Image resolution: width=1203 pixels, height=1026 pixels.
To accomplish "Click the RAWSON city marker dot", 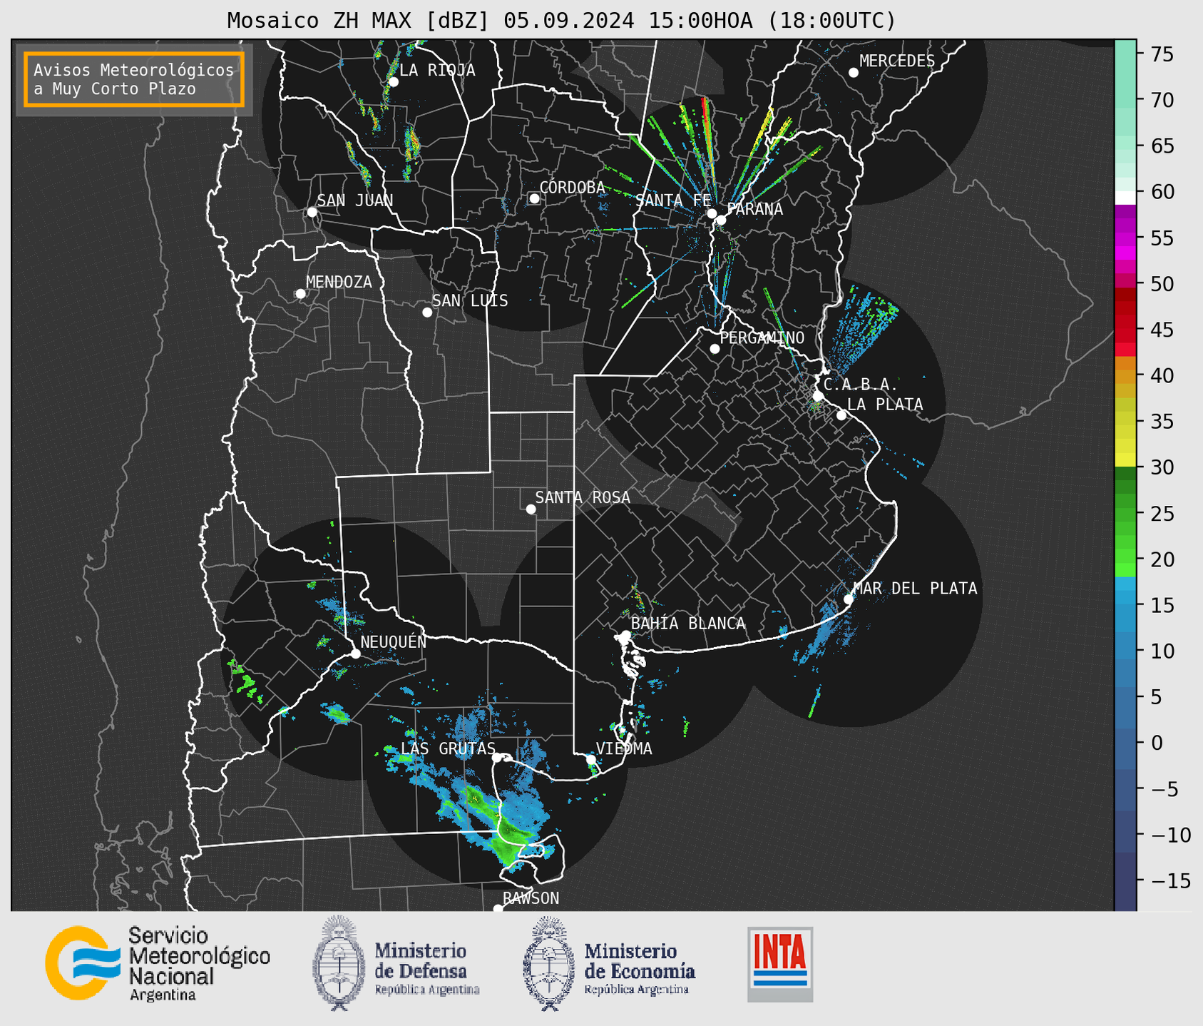I will (x=498, y=909).
